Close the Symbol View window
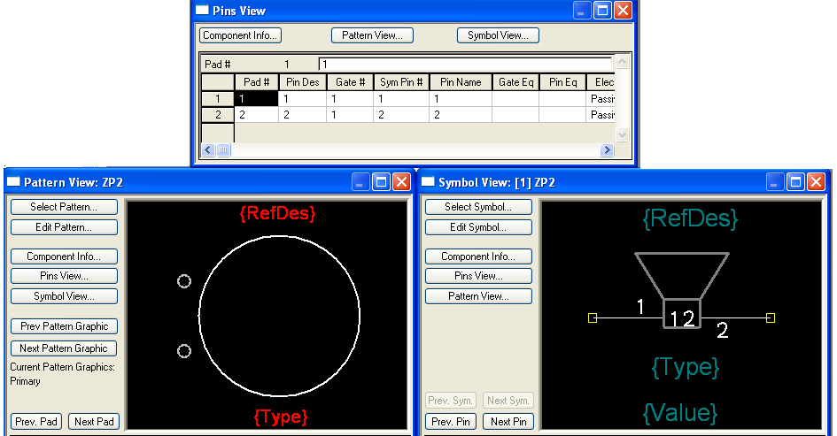This screenshot has height=436, width=837. 816,182
